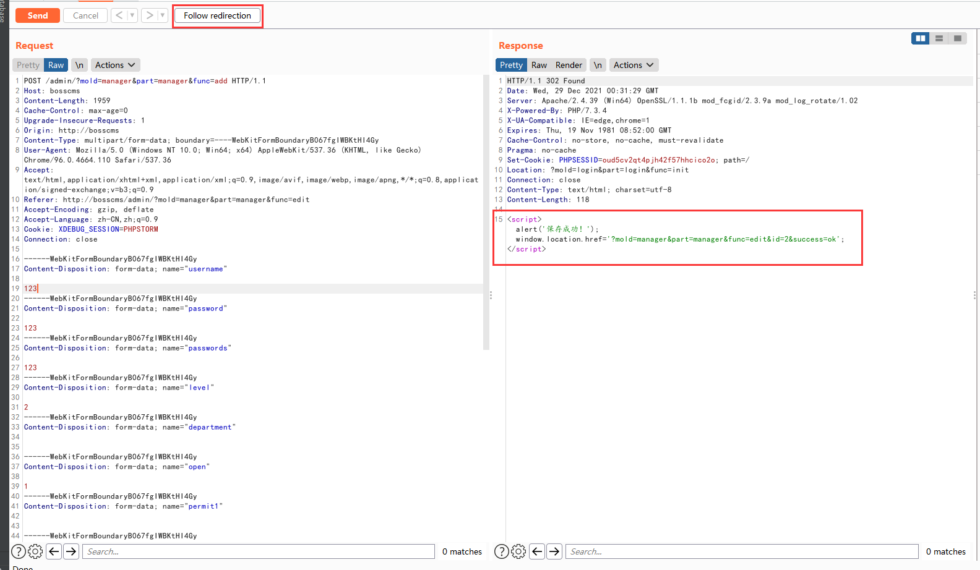
Task: Jump to next match in Response search
Action: coord(554,551)
